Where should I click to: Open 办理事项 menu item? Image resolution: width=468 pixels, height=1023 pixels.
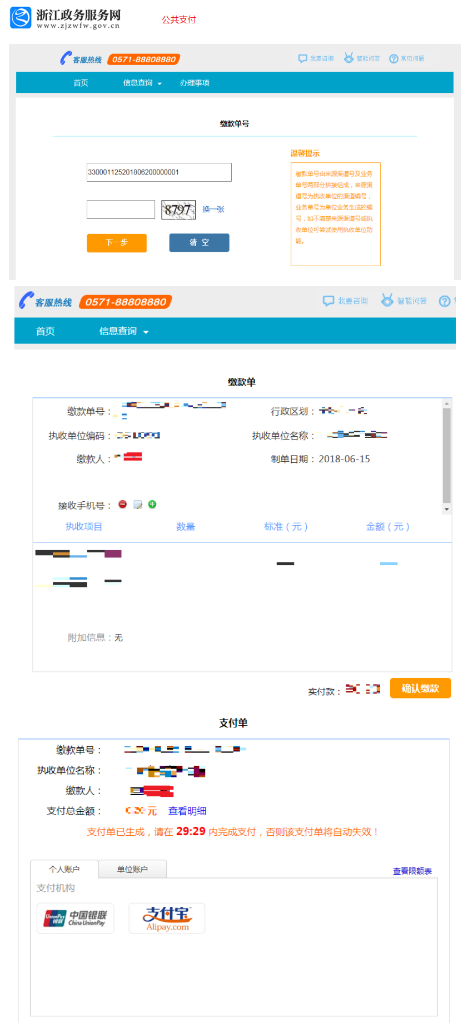coord(195,83)
